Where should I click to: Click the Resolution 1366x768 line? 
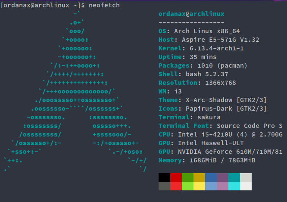pos(197,83)
